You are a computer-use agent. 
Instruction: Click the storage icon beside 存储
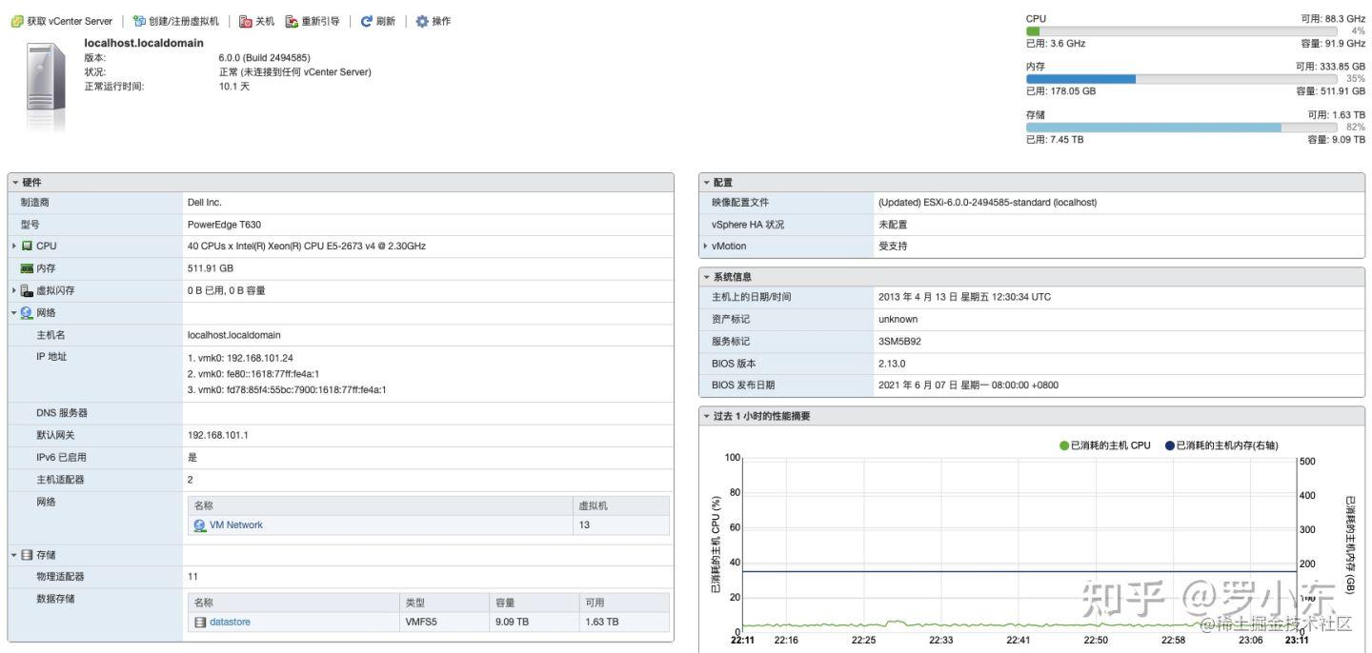pos(27,554)
